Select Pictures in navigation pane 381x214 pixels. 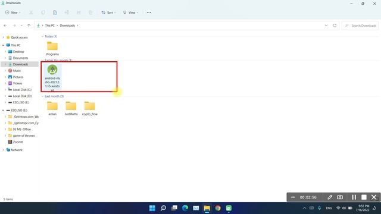[x=18, y=77]
